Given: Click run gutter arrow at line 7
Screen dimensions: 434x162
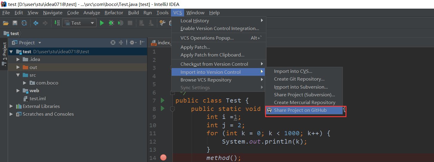Looking at the screenshot, I should pos(163,100).
